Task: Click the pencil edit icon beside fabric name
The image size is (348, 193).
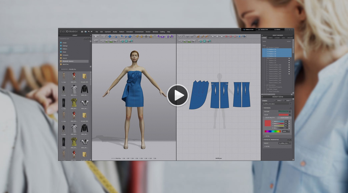Action: pos(290,104)
